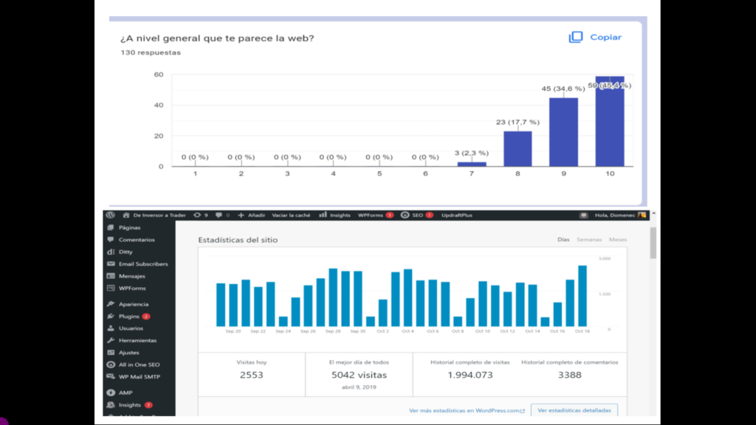
Task: Click the Copiar copy icon
Action: (x=576, y=38)
